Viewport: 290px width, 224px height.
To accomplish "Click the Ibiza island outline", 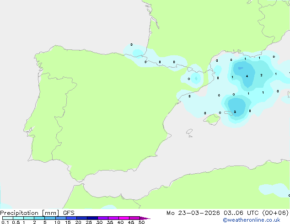I will tap(189, 132).
